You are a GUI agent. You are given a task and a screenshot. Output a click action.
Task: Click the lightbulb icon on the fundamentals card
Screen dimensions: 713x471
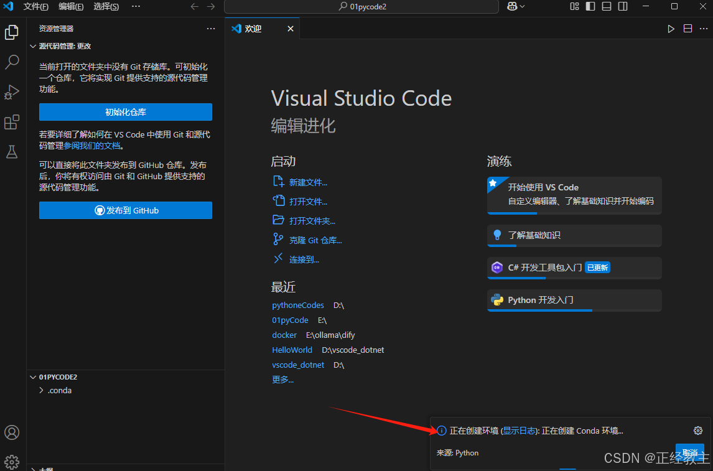[x=497, y=235]
